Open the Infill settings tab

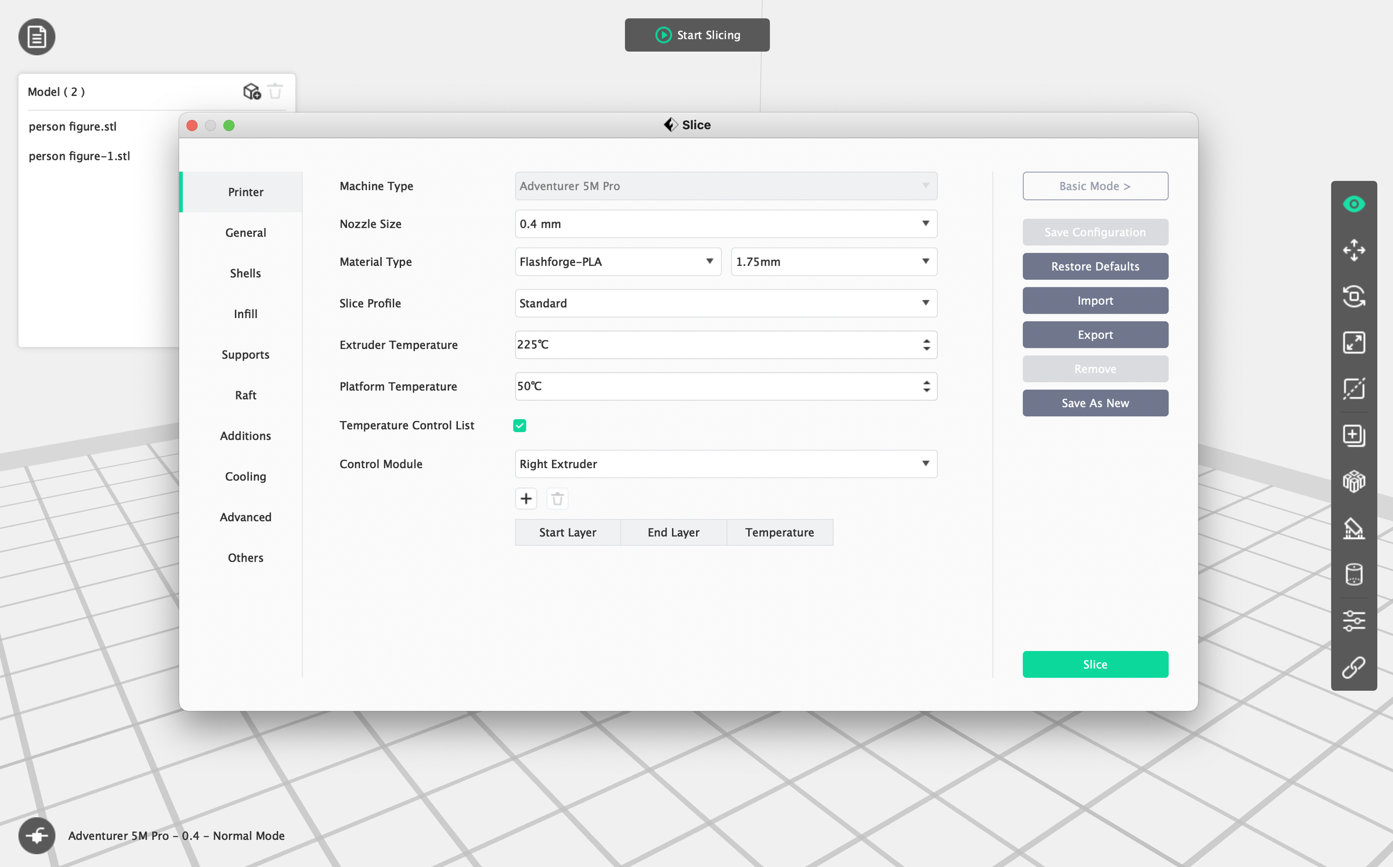pos(245,314)
